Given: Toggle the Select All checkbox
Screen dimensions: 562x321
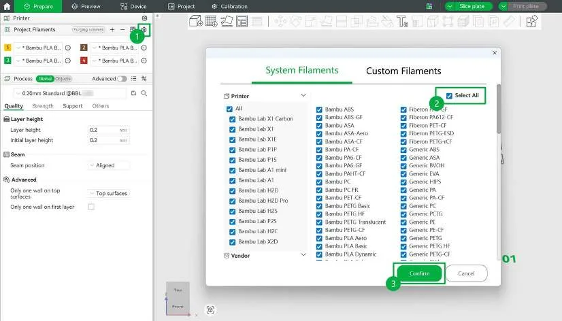Looking at the screenshot, I should 449,96.
